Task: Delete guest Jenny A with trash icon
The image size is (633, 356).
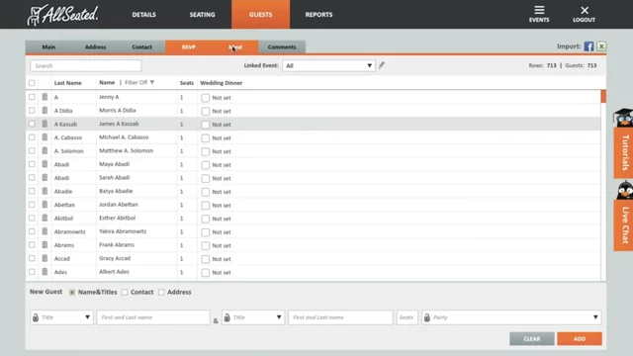Action: pos(45,97)
